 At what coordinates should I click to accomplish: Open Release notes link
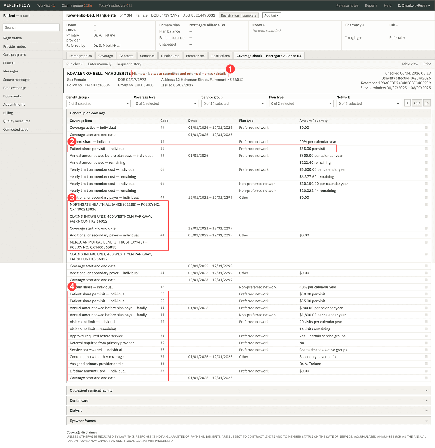[347, 5]
